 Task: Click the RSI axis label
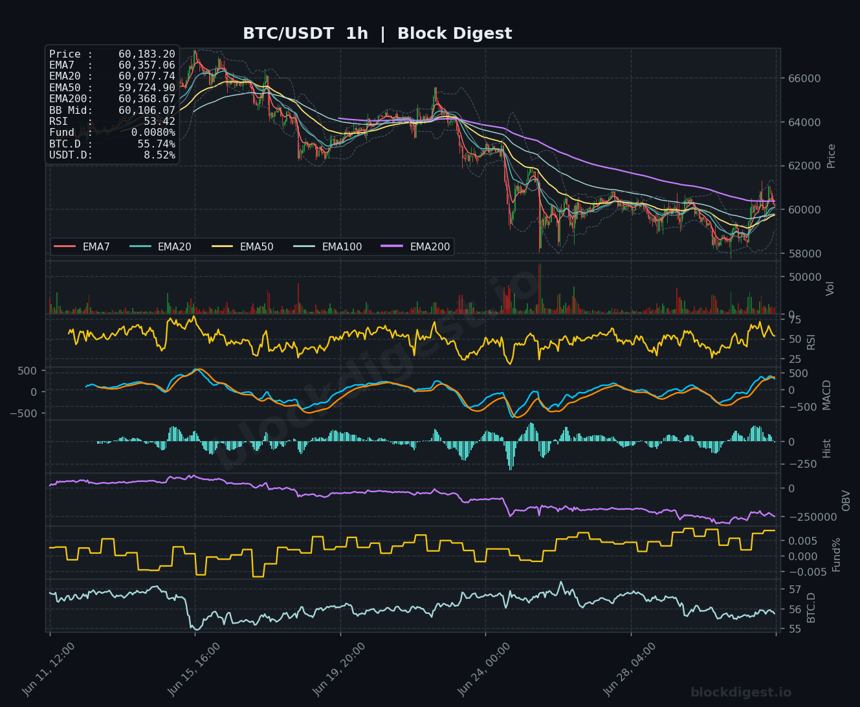(811, 342)
